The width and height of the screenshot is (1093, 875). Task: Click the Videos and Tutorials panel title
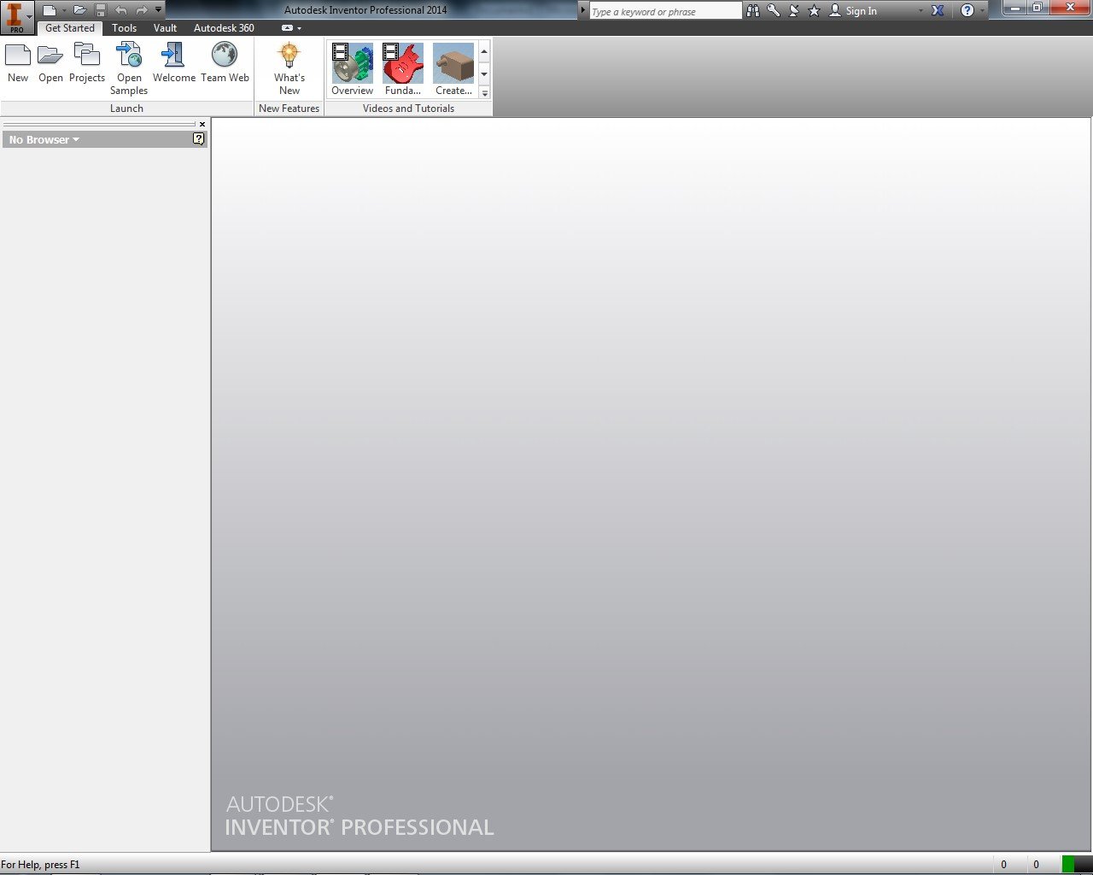pos(408,109)
